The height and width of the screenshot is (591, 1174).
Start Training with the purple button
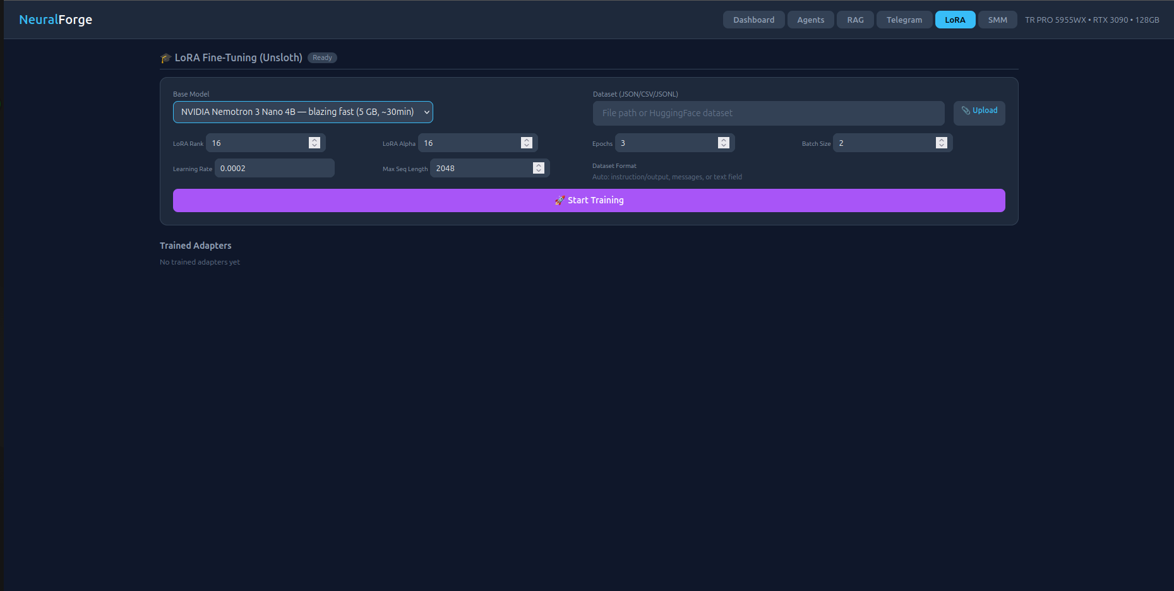[589, 200]
